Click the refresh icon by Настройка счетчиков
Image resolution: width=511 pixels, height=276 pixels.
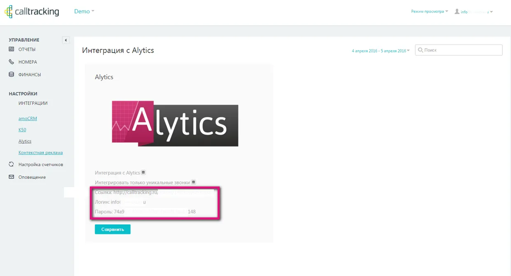click(x=12, y=164)
